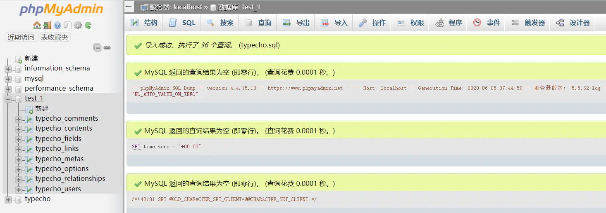Image resolution: width=606 pixels, height=213 pixels.
Task: Open the 设计器 (Designer) tab
Action: pos(573,23)
